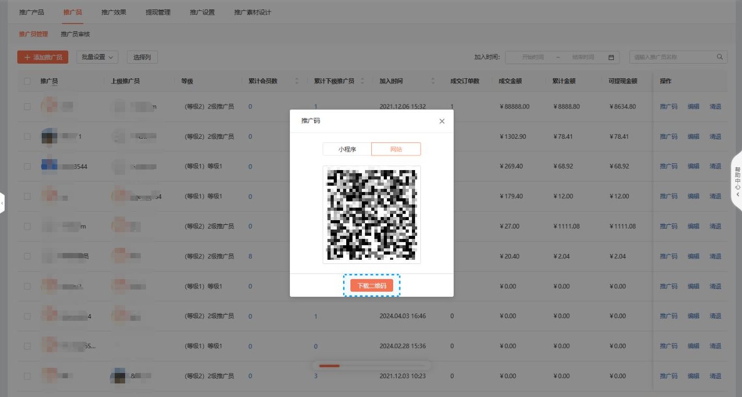Open the 帮助中心 side panel

pos(737,181)
